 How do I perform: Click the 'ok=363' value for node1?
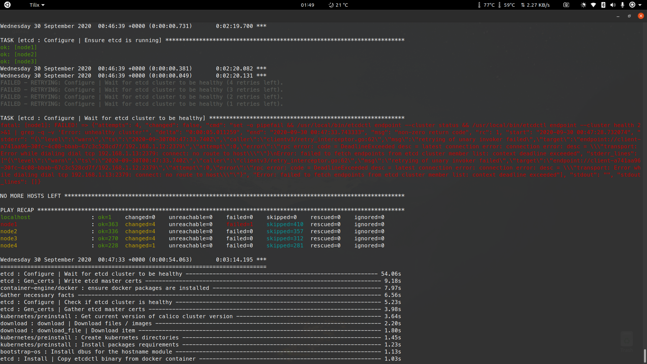tap(108, 224)
